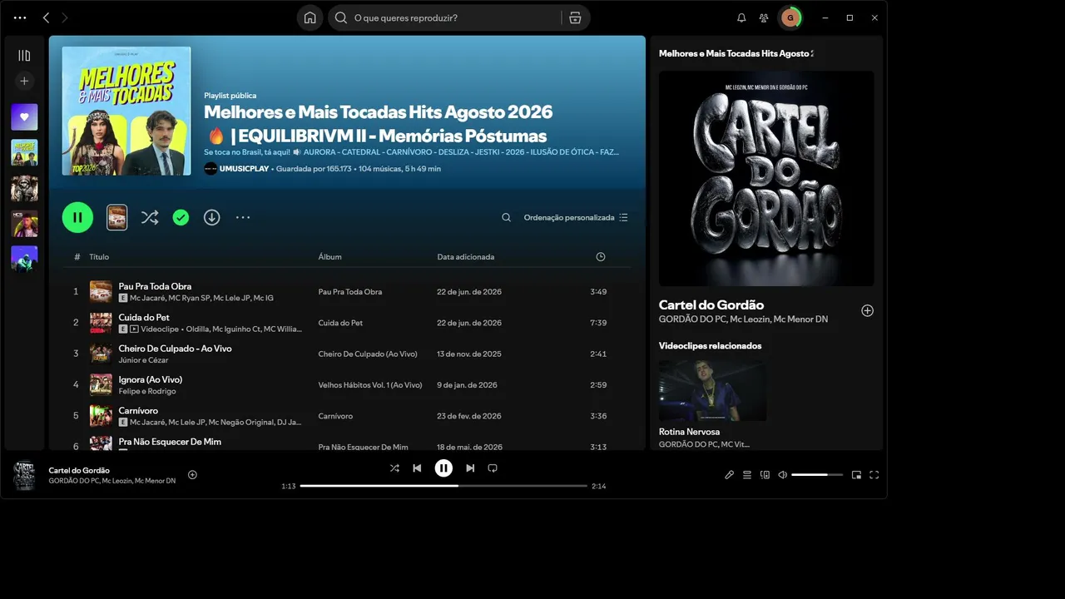Open the album link 'Velhos Hábitos Vol. 1 (Ao Vivo)'

tap(370, 385)
